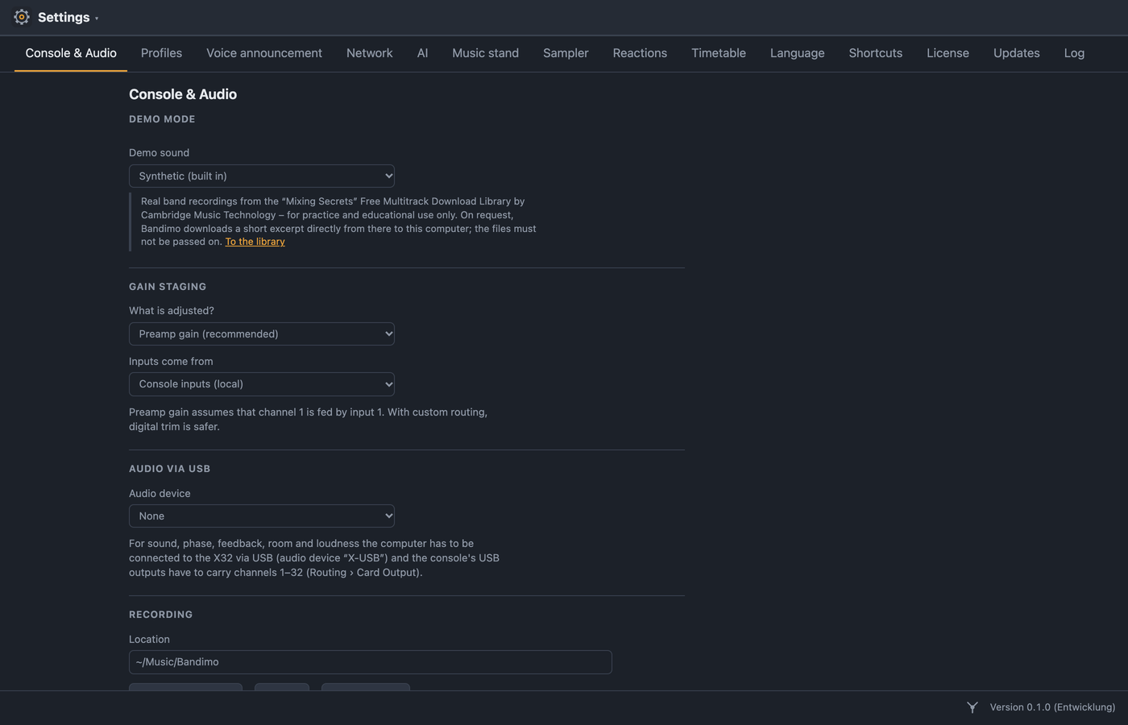This screenshot has width=1128, height=725.
Task: Open the AI tab
Action: pos(422,53)
